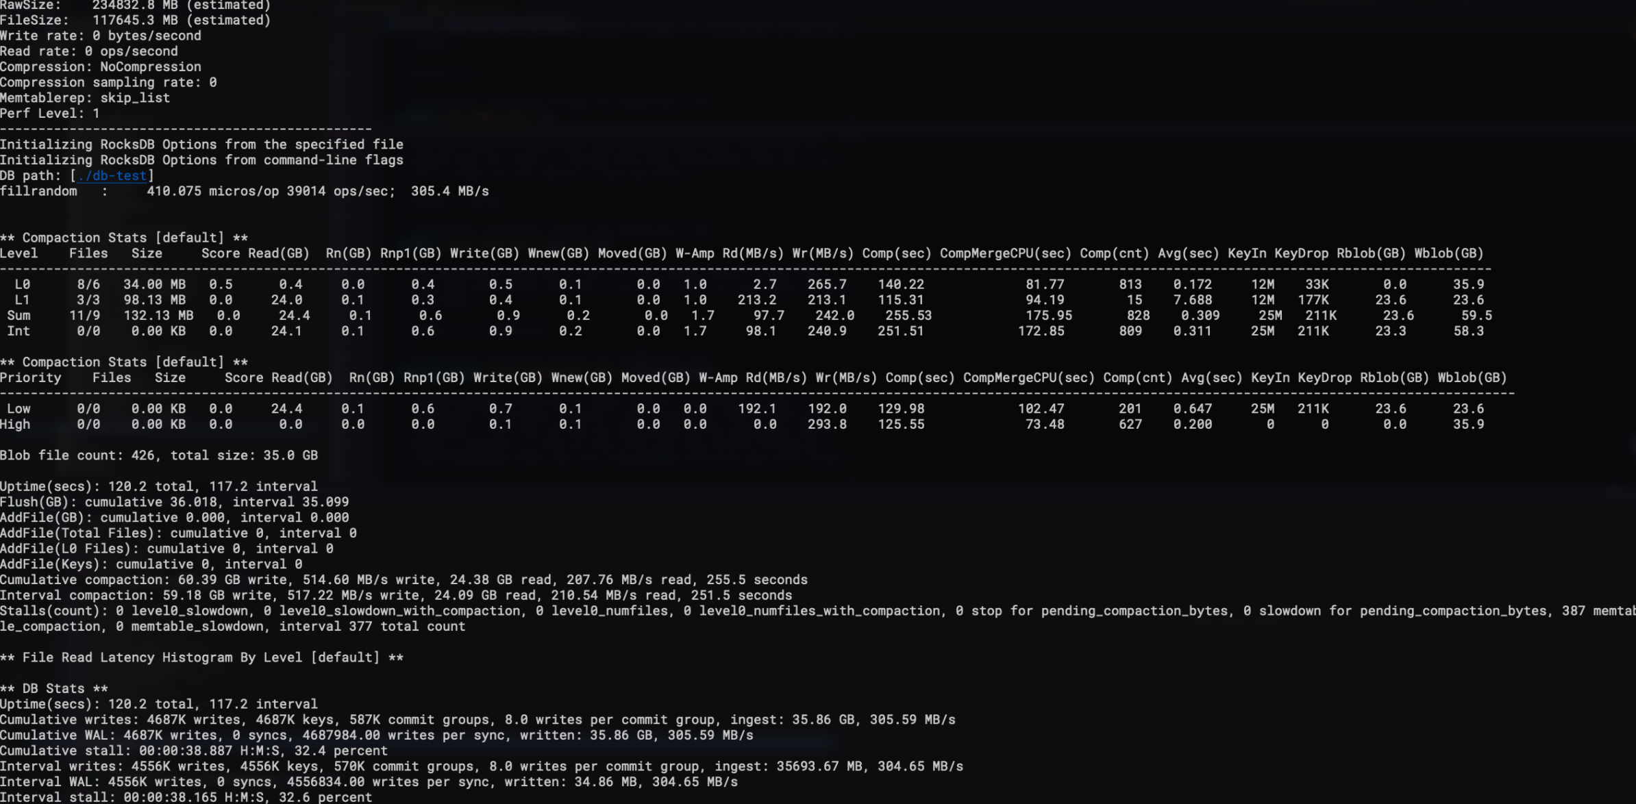Select the File Read Latency Histogram header

(202, 657)
